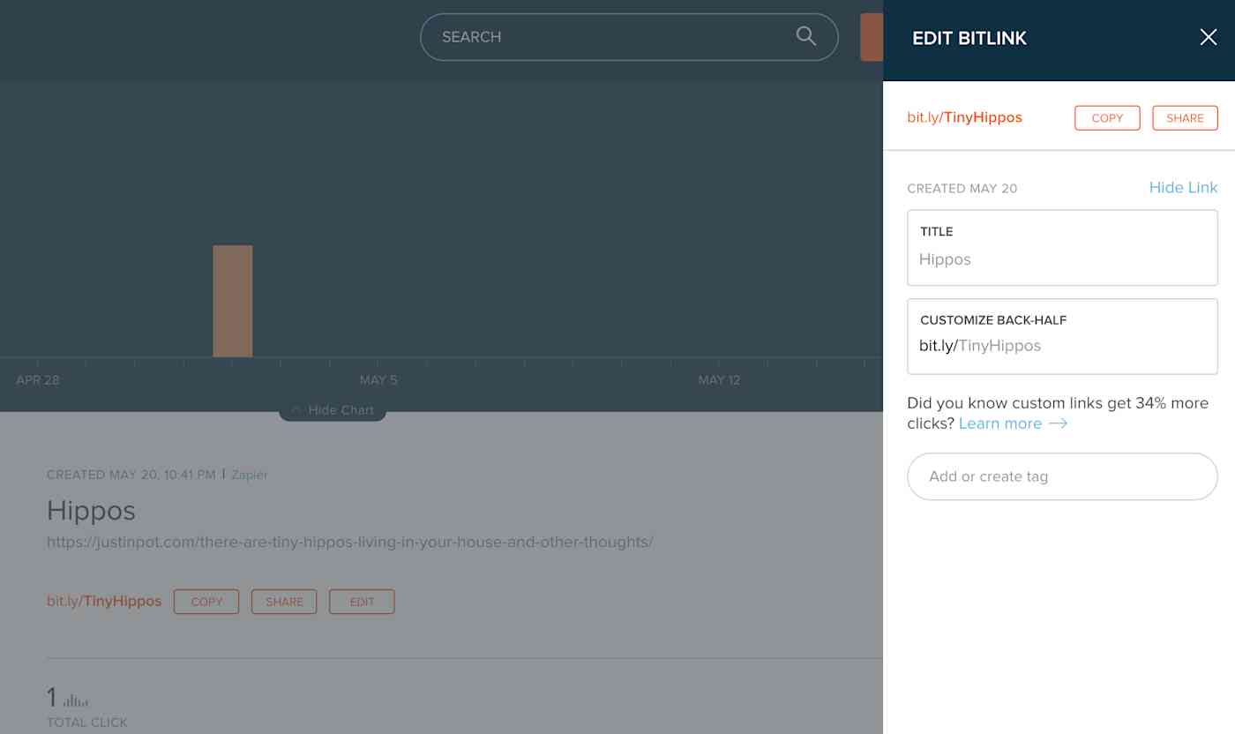The height and width of the screenshot is (734, 1235).
Task: Collapse the analytics graph via Hide Chart
Action: tap(342, 409)
